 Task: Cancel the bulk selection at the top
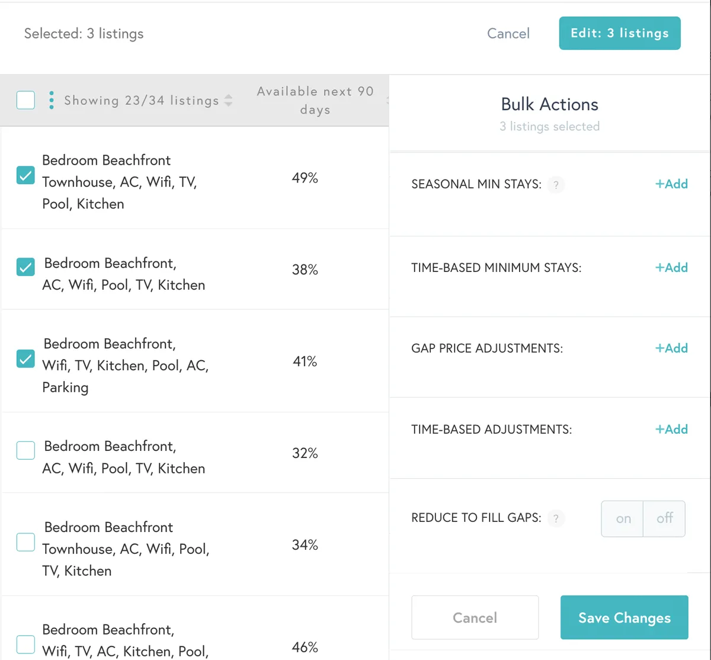coord(508,33)
